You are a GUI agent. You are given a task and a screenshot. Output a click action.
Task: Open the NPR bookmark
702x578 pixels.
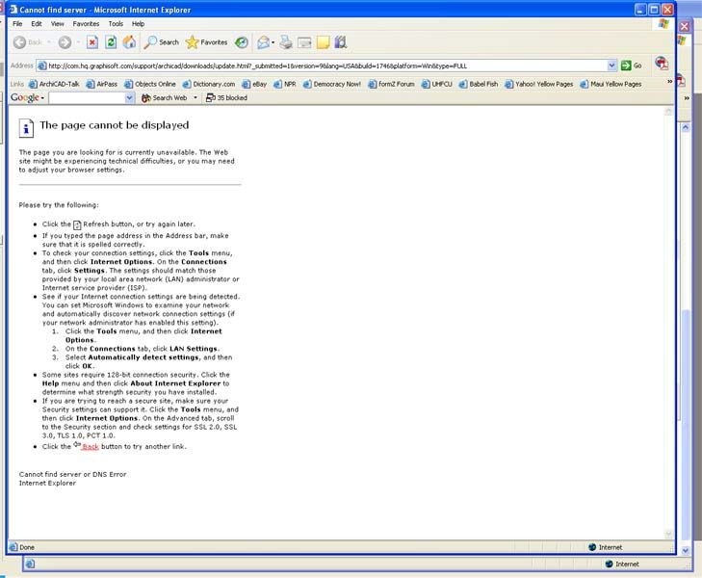(285, 84)
